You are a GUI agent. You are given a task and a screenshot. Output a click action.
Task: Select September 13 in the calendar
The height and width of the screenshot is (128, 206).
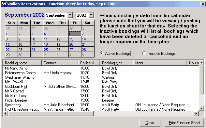[x=75, y=39]
